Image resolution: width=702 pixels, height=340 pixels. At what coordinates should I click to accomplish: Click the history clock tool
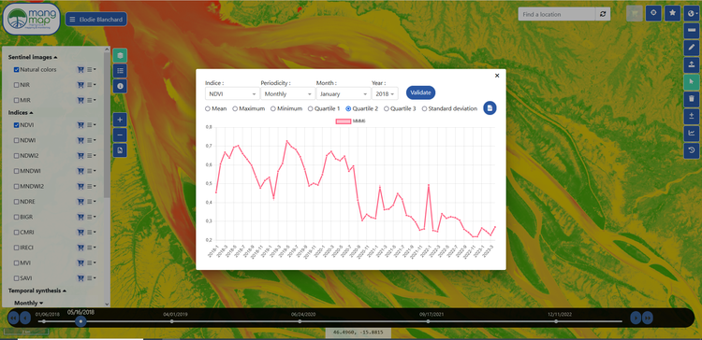pyautogui.click(x=692, y=150)
